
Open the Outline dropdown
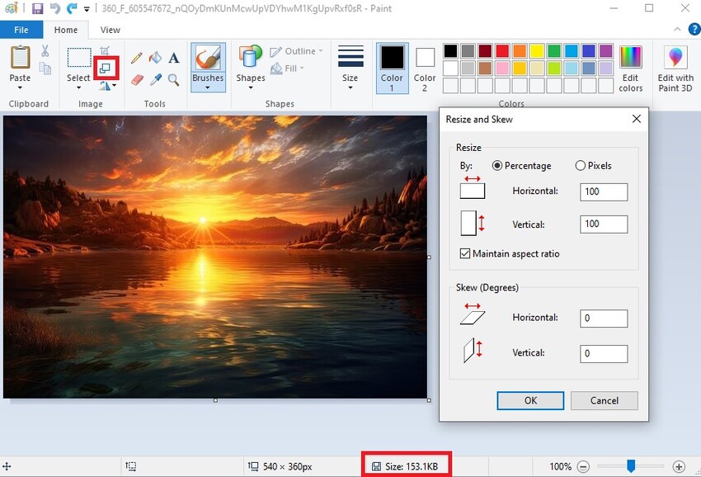click(x=296, y=51)
